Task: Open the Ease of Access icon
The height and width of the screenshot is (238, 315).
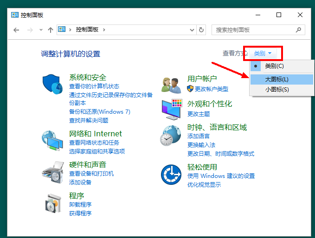Action: pyautogui.click(x=171, y=175)
